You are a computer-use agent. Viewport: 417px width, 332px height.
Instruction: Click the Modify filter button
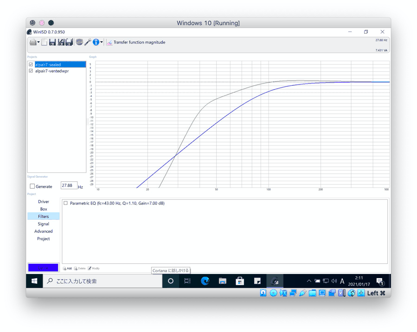point(94,268)
